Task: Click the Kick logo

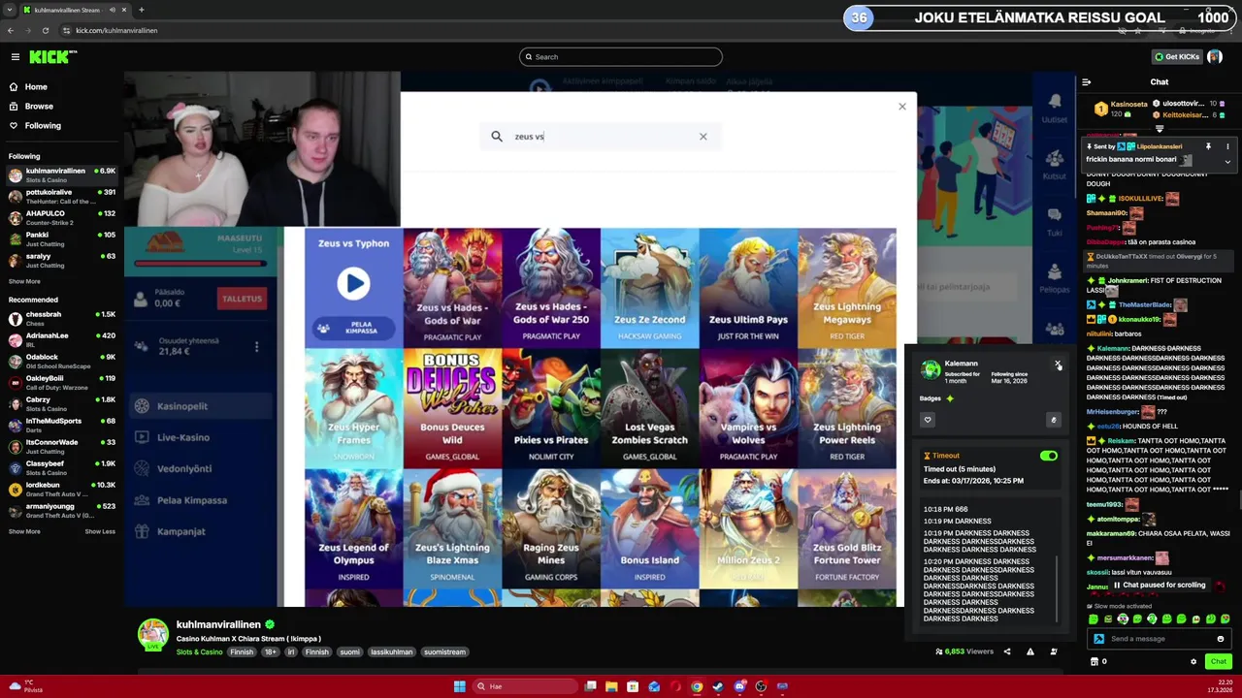Action: (x=52, y=57)
